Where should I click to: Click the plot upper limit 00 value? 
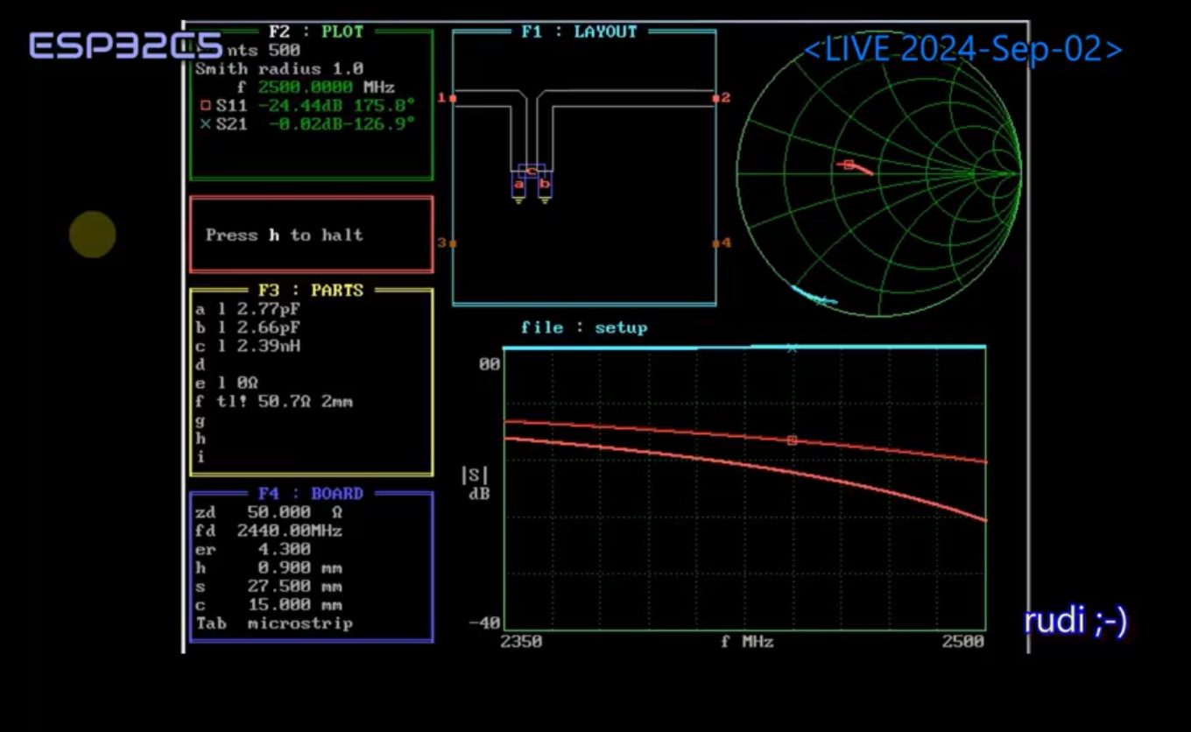click(490, 363)
